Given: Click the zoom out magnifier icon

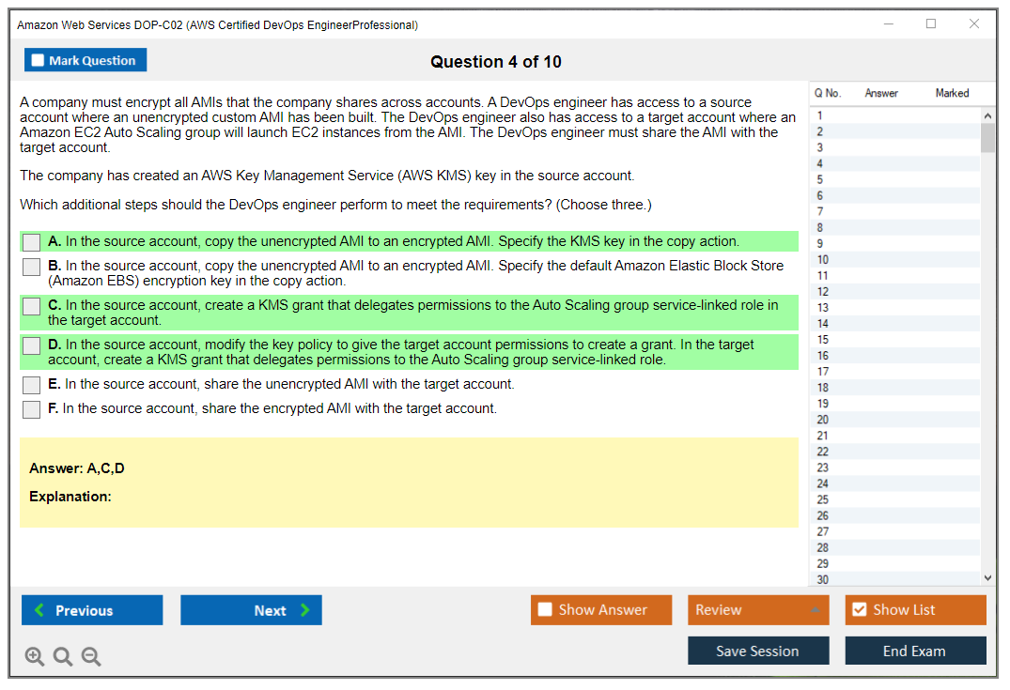Looking at the screenshot, I should [91, 657].
